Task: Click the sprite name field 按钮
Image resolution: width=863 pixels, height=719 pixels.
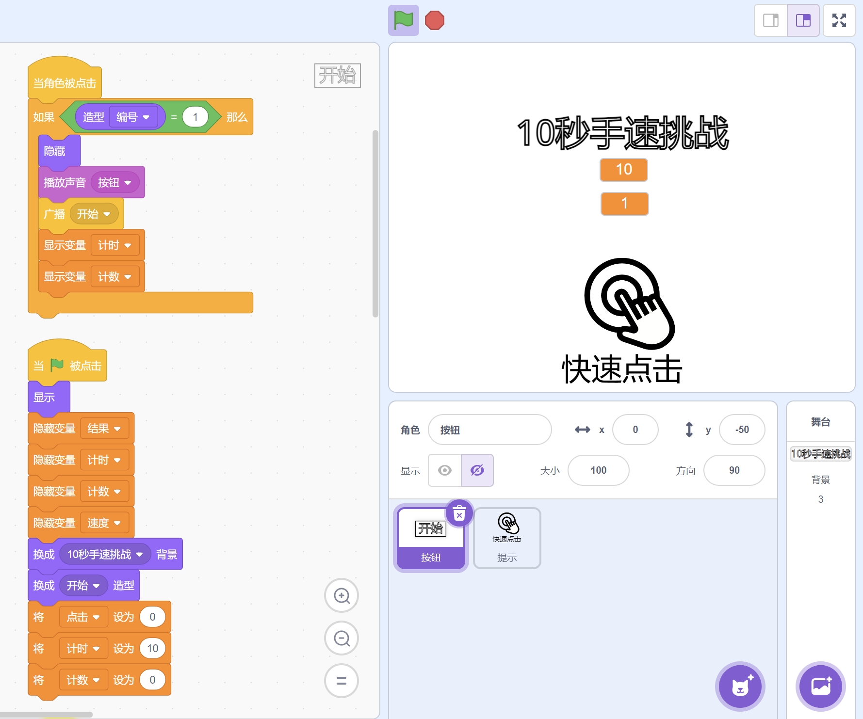Action: (x=489, y=430)
